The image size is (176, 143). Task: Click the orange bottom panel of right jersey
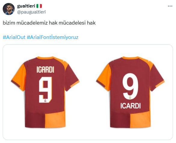(140, 120)
